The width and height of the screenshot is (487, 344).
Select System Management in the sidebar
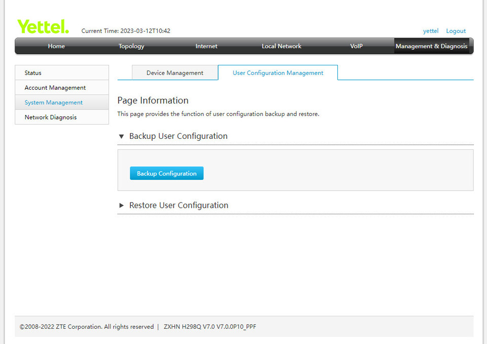pos(53,102)
